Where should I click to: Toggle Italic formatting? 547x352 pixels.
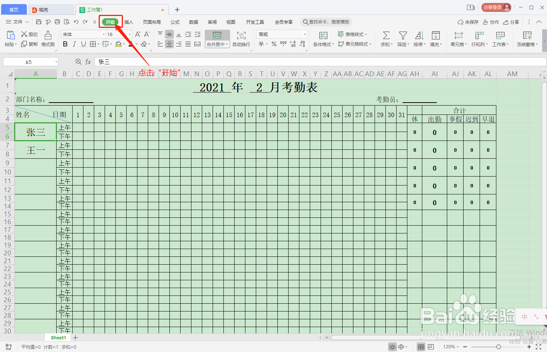click(x=74, y=44)
